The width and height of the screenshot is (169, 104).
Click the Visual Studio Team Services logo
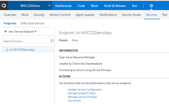tap(4, 5)
